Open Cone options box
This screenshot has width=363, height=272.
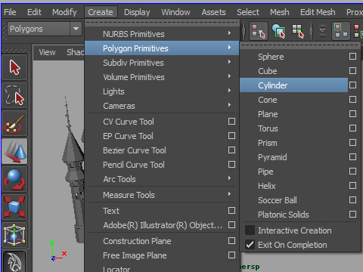[352, 100]
